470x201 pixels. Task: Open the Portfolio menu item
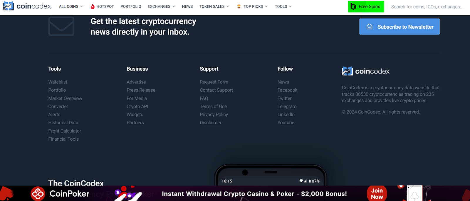pos(131,6)
